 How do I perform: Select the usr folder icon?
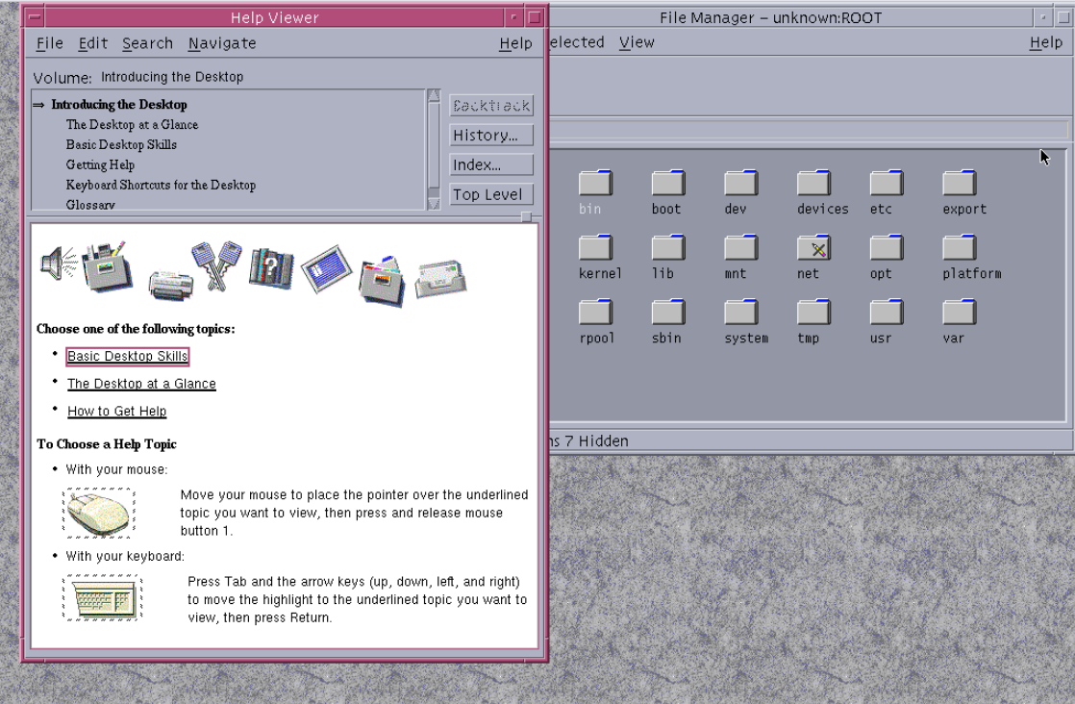(886, 313)
